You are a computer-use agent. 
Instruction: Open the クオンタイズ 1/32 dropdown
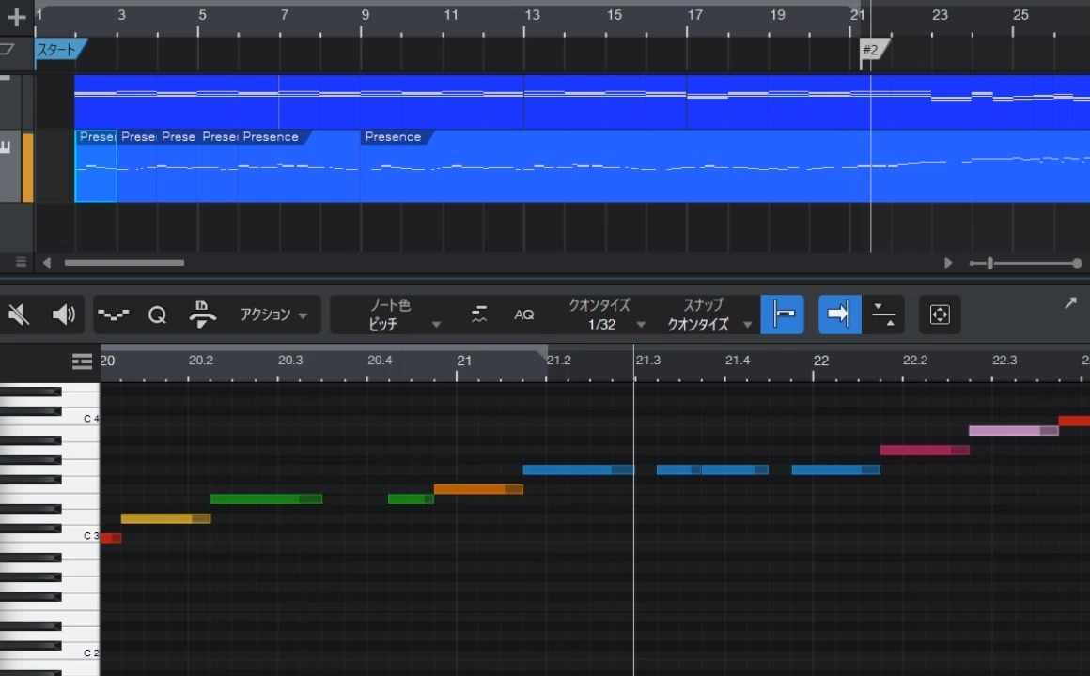click(x=607, y=315)
